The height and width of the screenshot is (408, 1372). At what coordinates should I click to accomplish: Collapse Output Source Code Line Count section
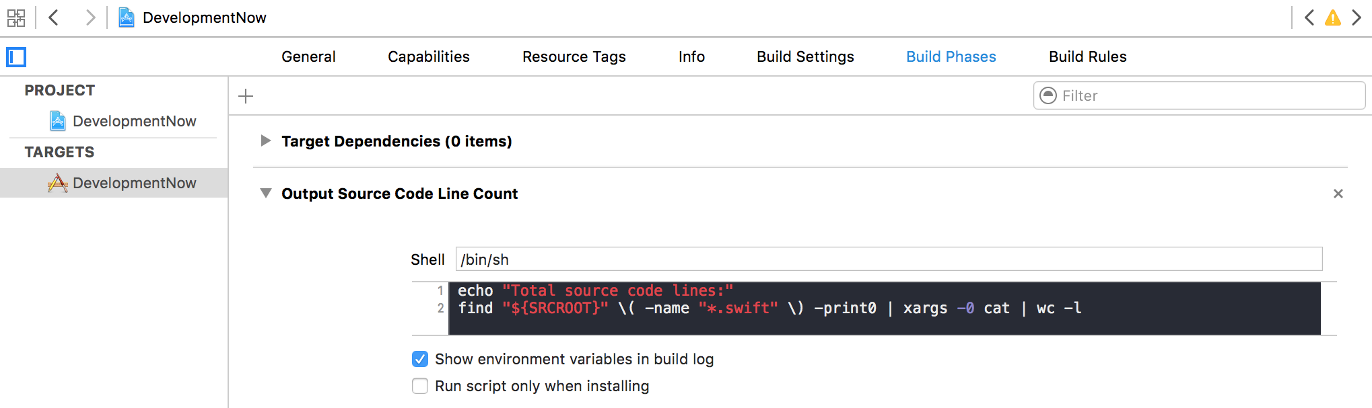pos(266,194)
